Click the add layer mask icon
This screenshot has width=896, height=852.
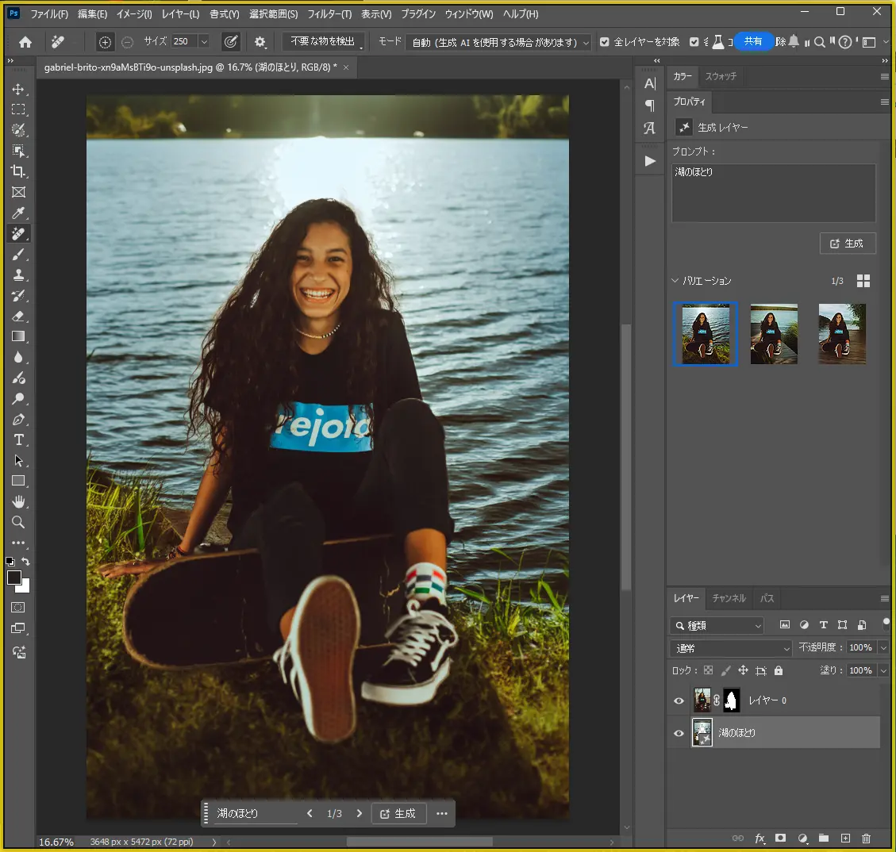pos(780,839)
